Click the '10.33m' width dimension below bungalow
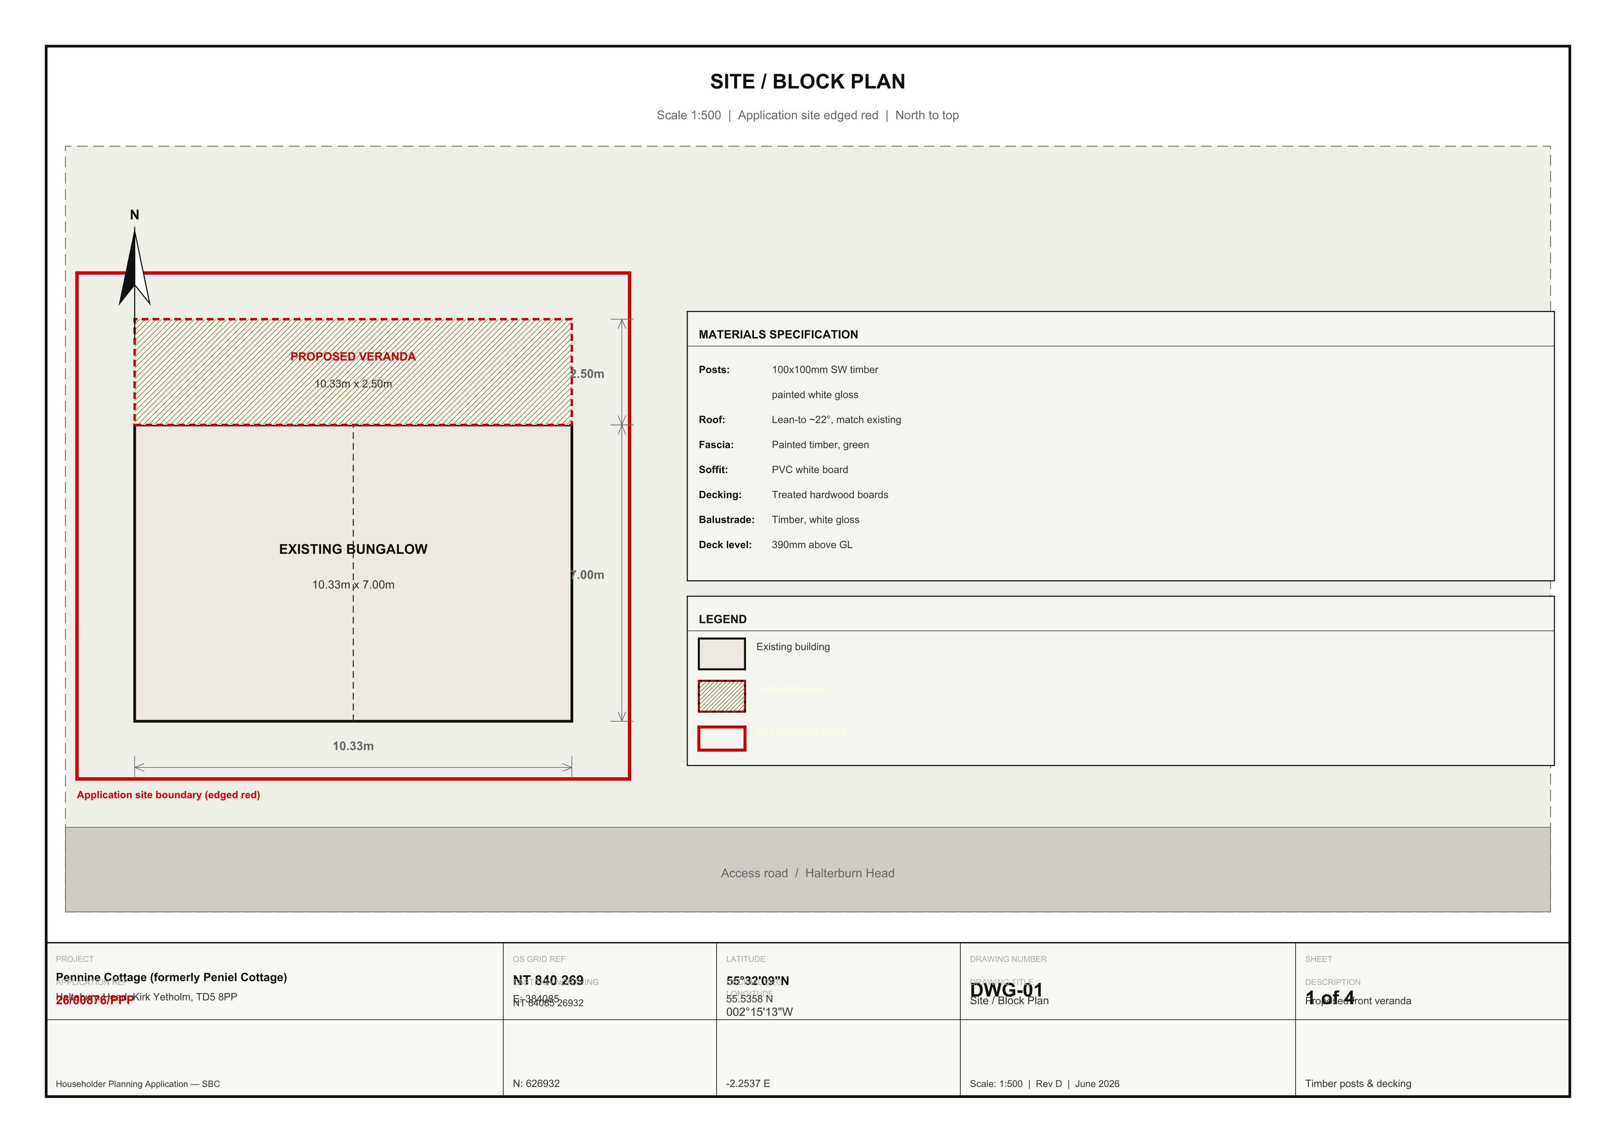 (x=353, y=746)
